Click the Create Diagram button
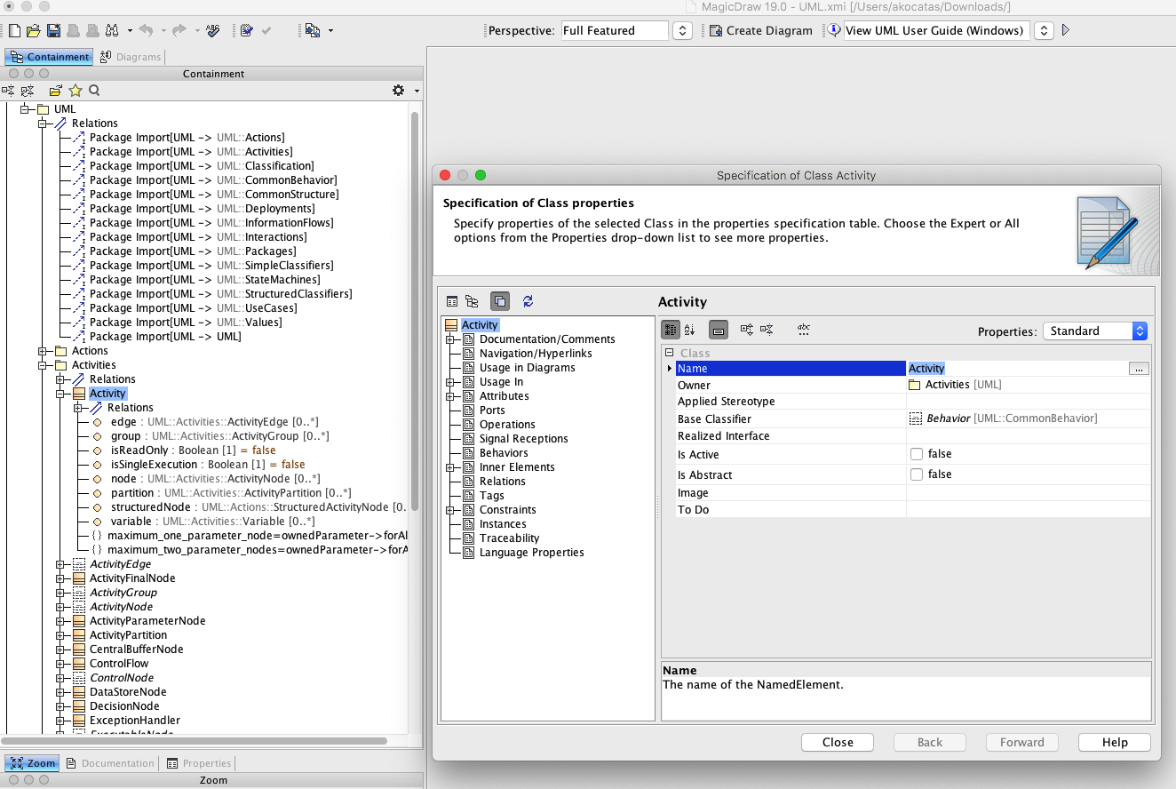1176x789 pixels. click(x=760, y=30)
